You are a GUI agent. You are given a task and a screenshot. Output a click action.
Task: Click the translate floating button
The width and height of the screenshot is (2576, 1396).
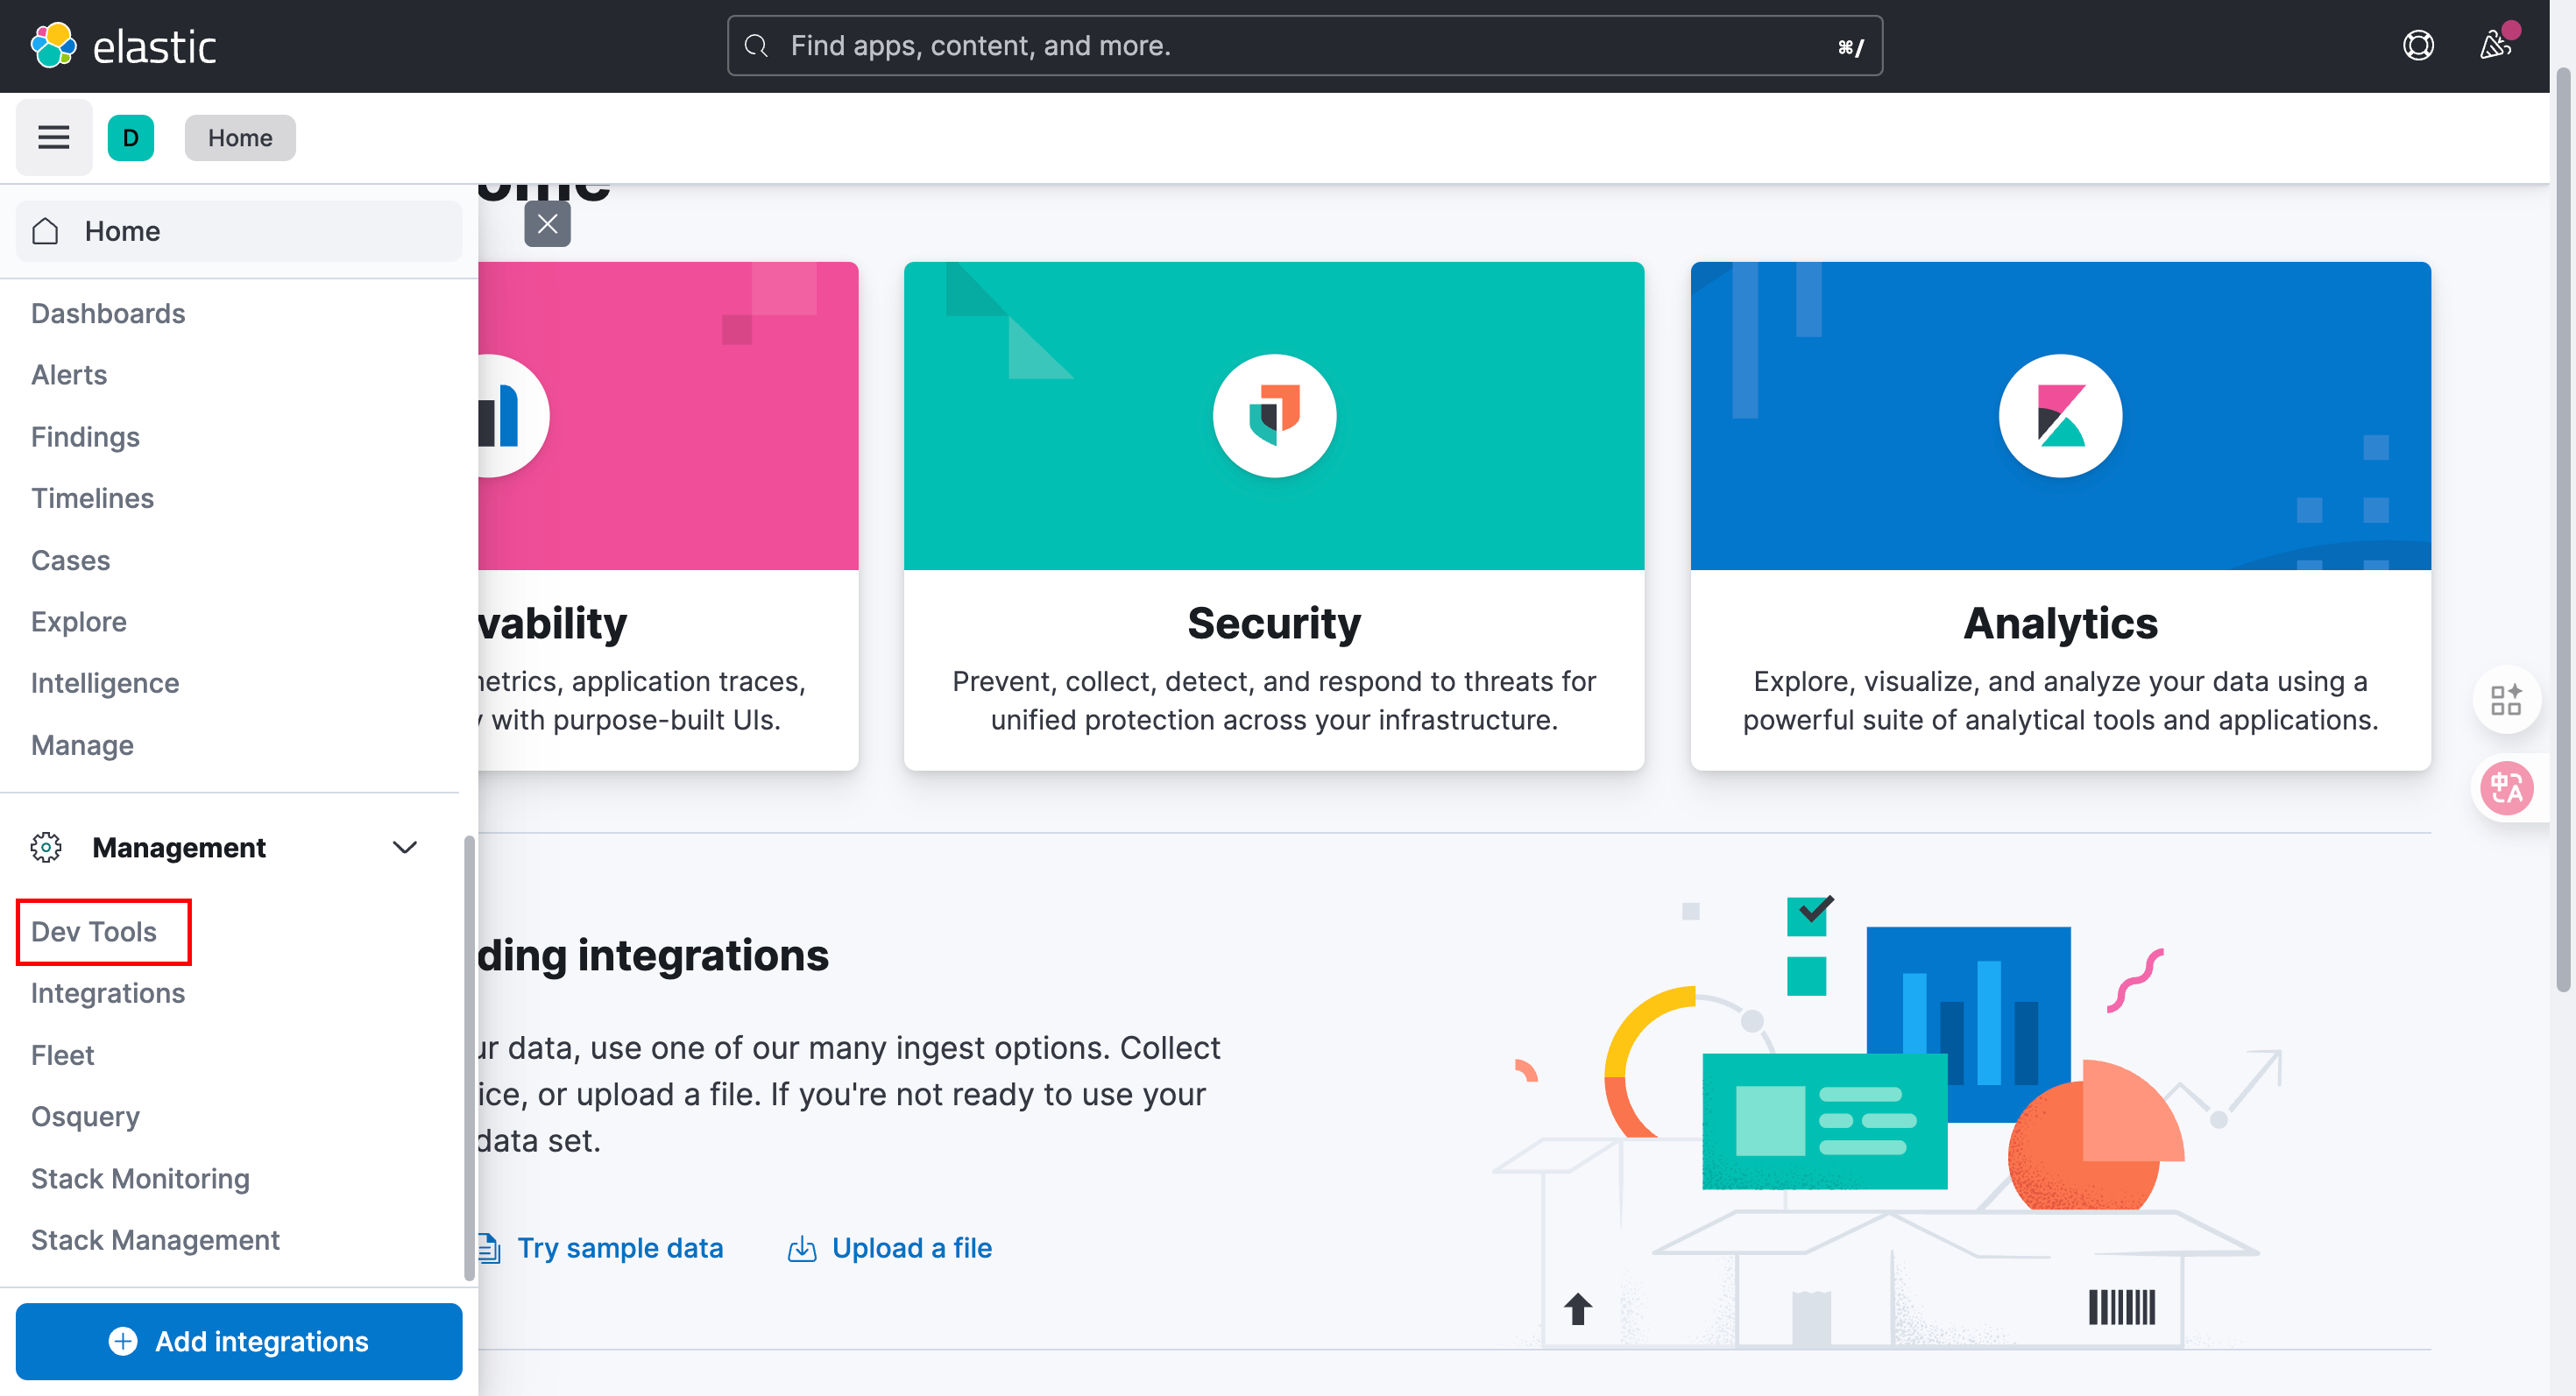click(2506, 787)
